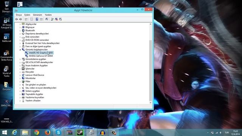Expand the Depolama denetleyicileri node
Image resolution: width=242 pixels, height=136 pixels.
point(20,34)
